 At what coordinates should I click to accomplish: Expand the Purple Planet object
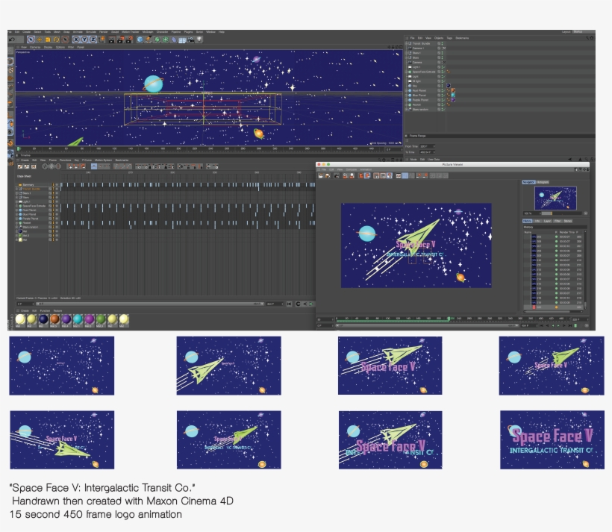point(406,100)
